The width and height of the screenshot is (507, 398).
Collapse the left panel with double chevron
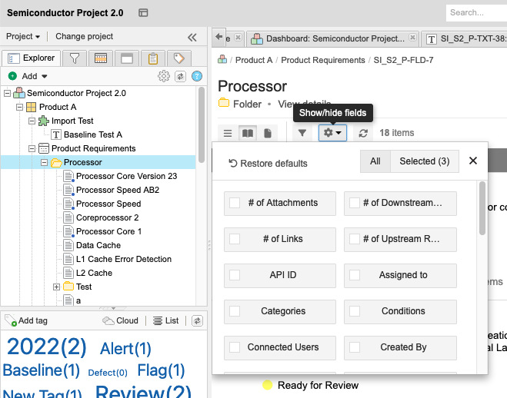coord(192,38)
